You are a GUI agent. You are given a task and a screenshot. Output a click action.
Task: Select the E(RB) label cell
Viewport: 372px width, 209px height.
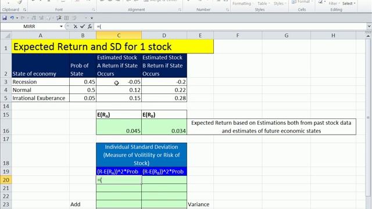[x=164, y=115]
